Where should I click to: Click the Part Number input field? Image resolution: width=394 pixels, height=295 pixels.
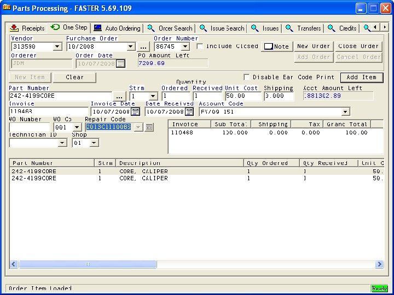pyautogui.click(x=60, y=96)
